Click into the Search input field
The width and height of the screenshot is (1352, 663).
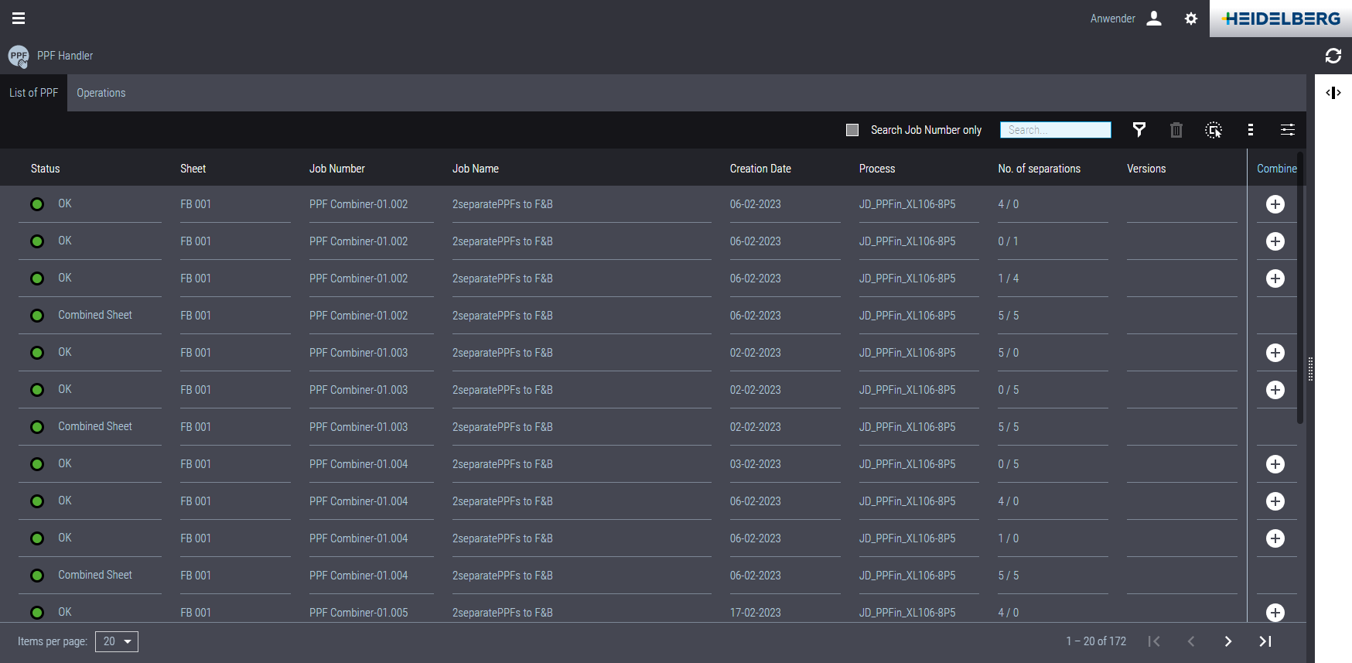[x=1055, y=130]
